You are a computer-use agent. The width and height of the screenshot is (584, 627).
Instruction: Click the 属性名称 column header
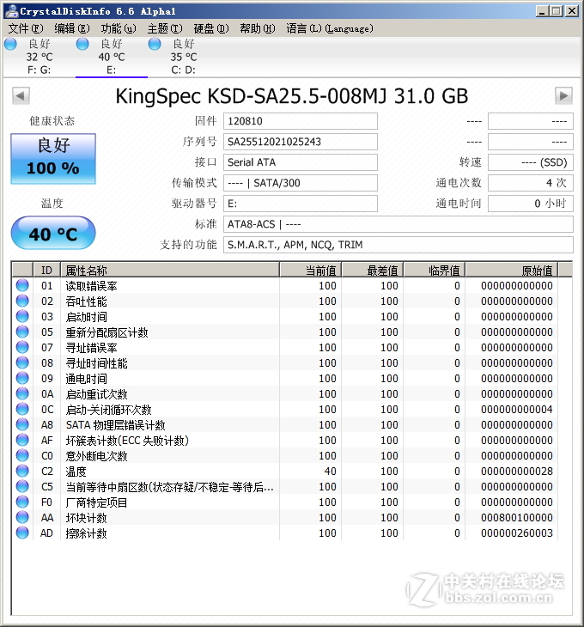pos(170,271)
